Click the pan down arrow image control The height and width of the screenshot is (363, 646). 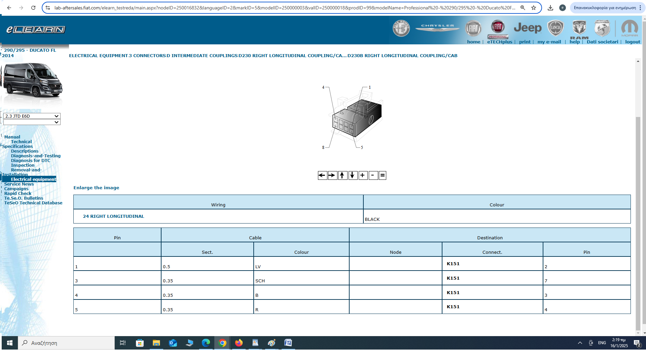pyautogui.click(x=353, y=175)
